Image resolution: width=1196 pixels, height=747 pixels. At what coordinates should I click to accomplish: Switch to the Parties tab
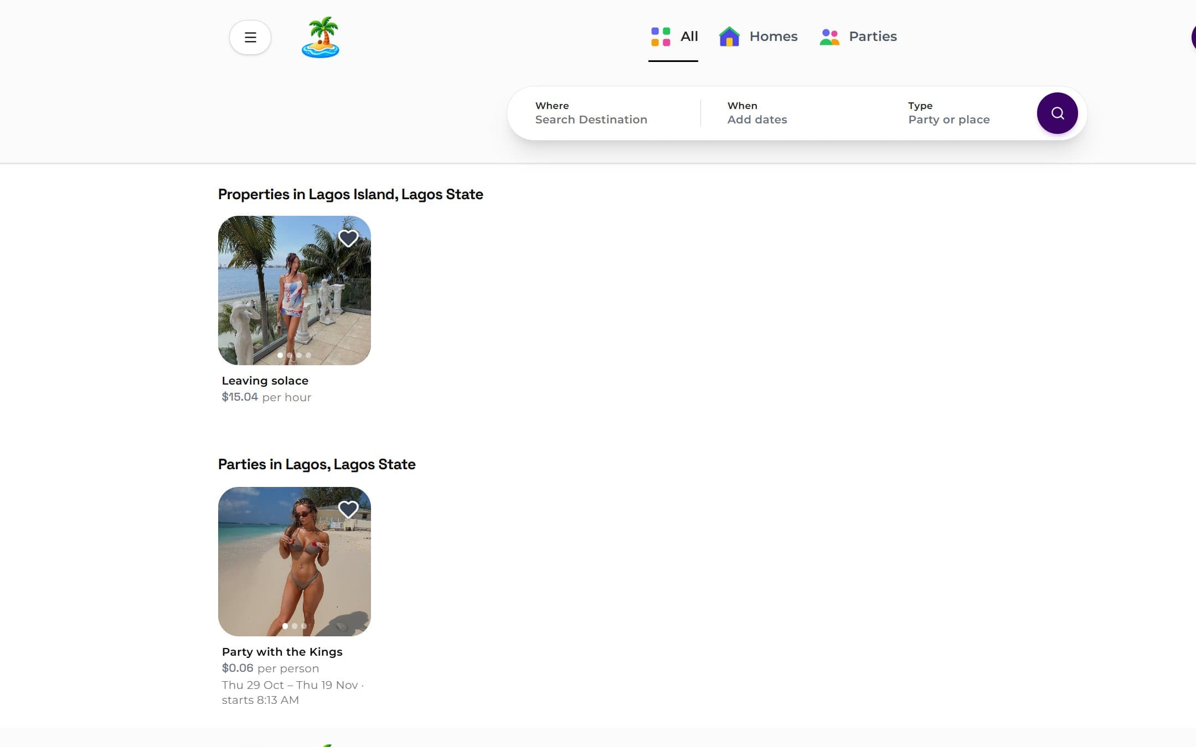(x=858, y=37)
